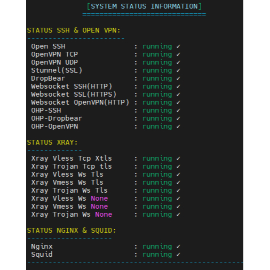Click the running status for OpenVPN TCP
This screenshot has width=270, height=270.
click(x=157, y=54)
